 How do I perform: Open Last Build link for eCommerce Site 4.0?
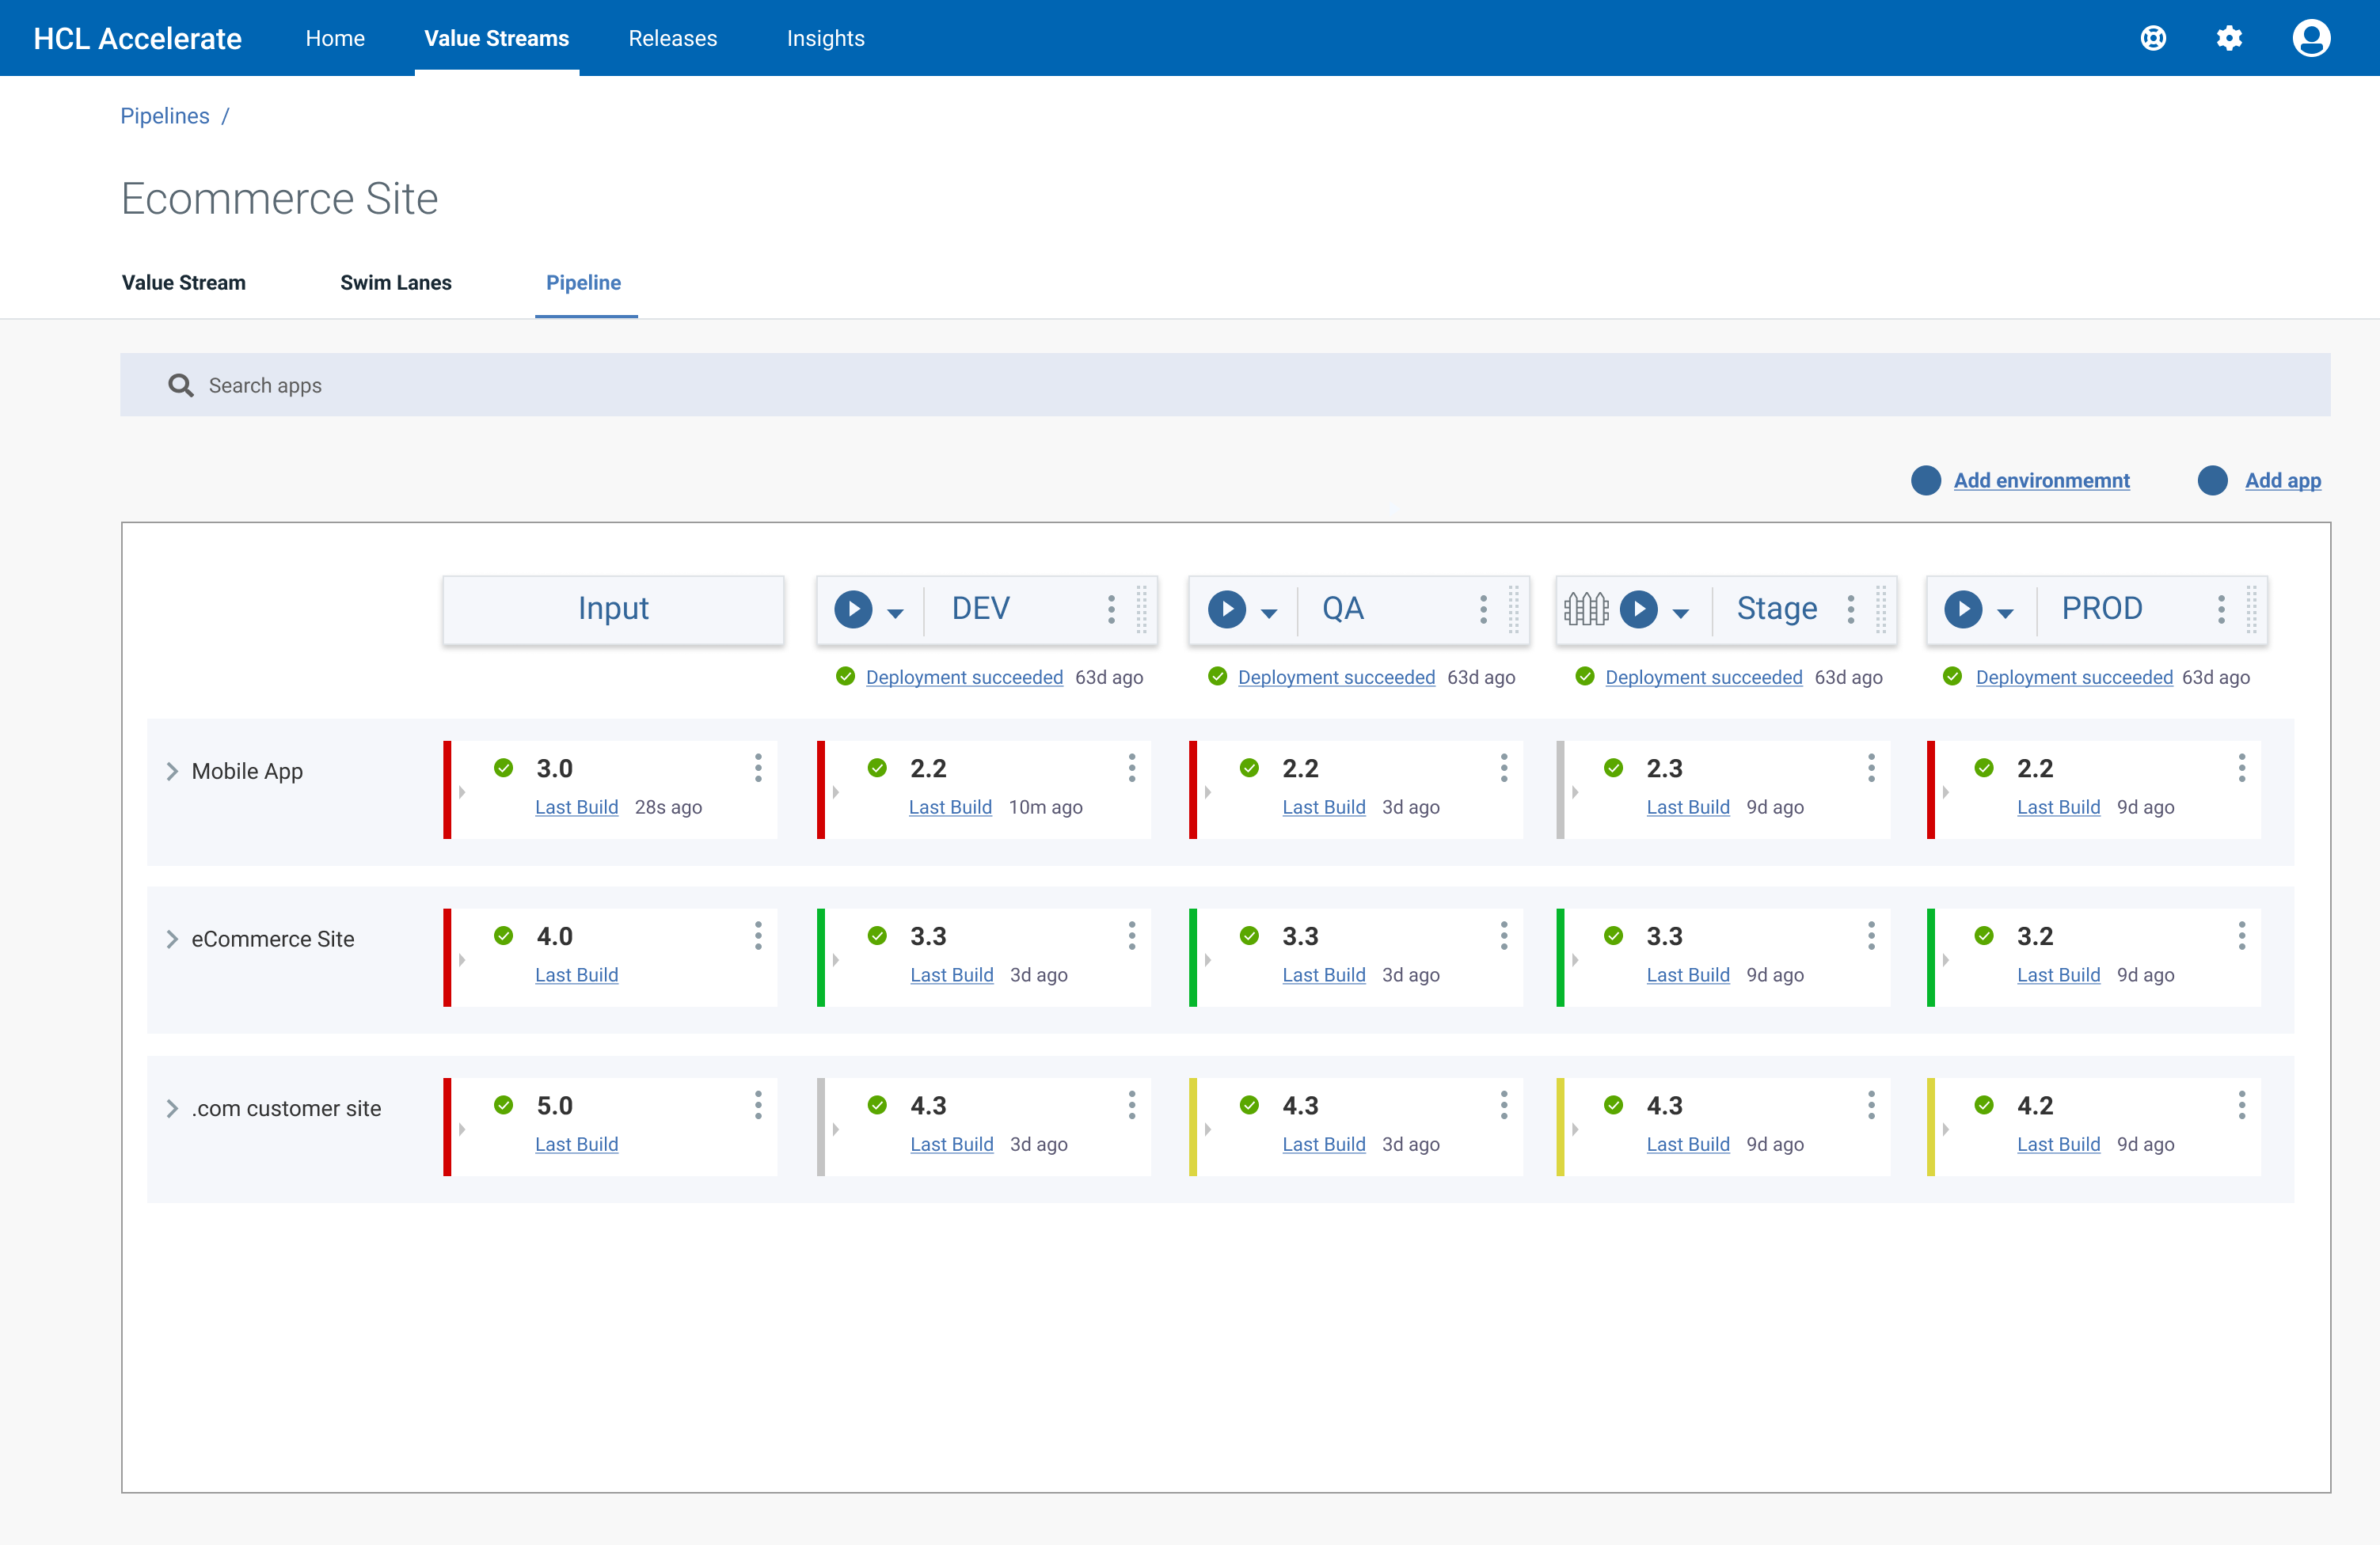click(x=576, y=975)
